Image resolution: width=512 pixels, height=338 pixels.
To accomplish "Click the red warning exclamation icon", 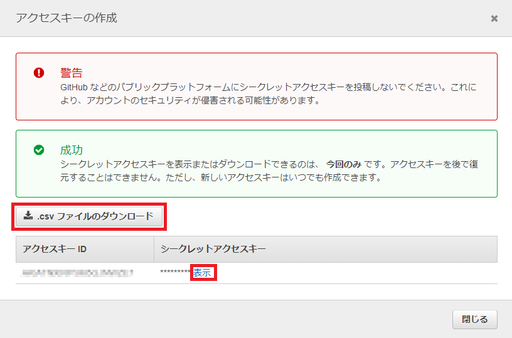I will point(39,73).
